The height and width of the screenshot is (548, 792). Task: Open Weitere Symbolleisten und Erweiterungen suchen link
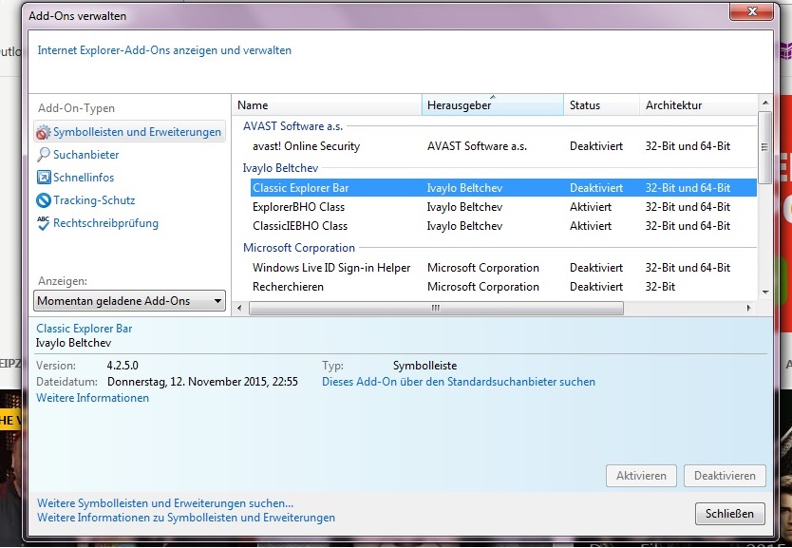(165, 503)
